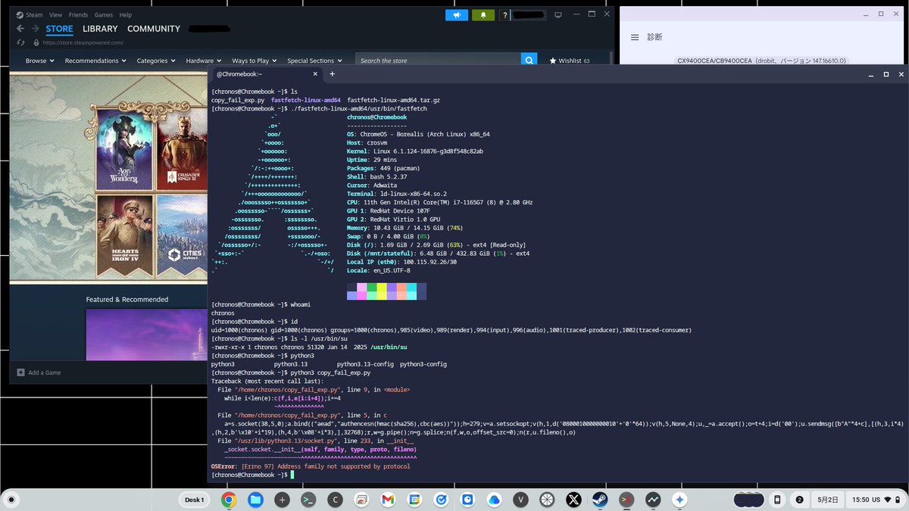Open the Help menu in Steam
909x511 pixels.
(125, 14)
